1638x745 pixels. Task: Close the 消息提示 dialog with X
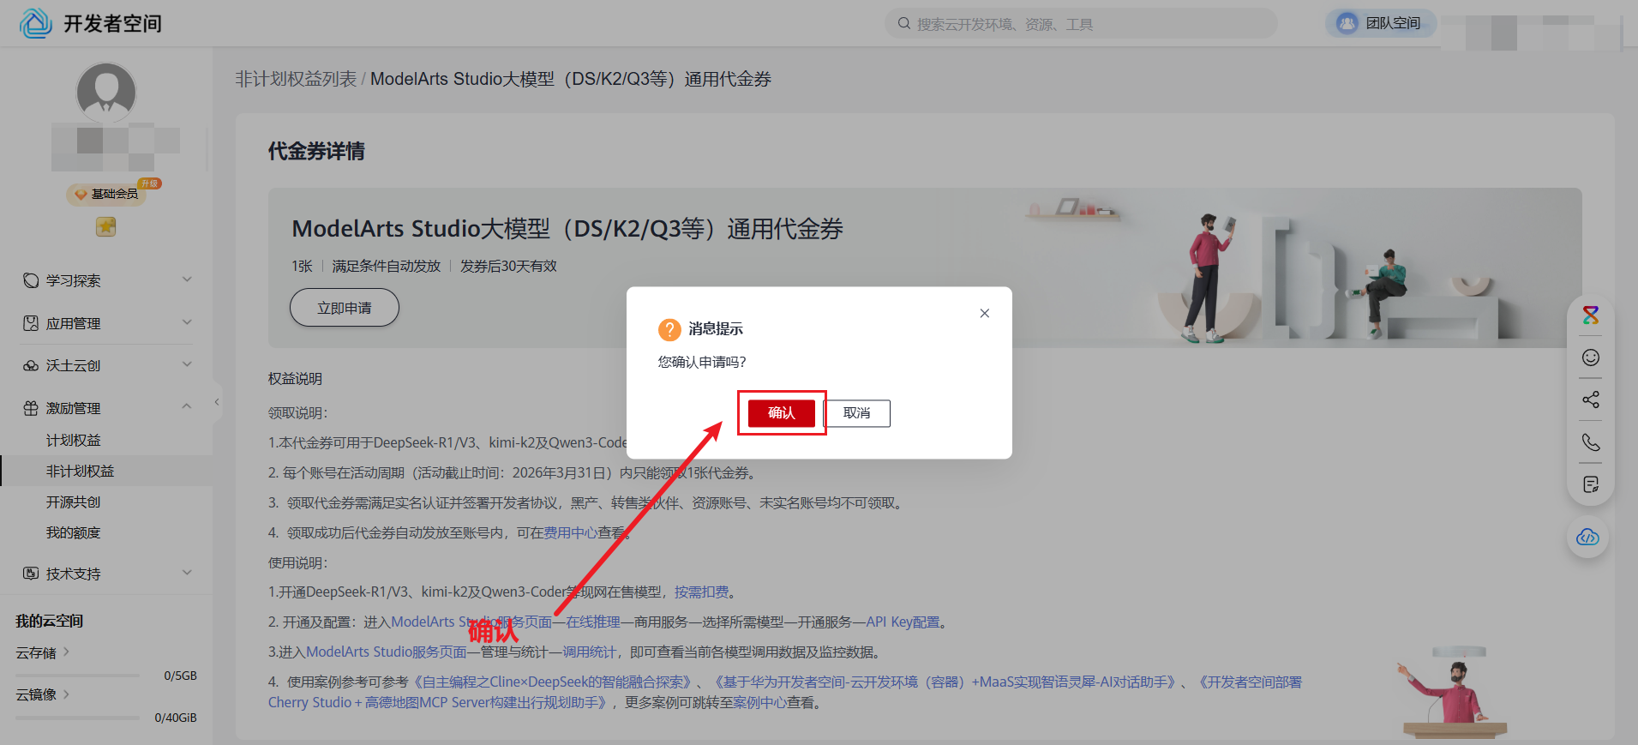pos(985,313)
